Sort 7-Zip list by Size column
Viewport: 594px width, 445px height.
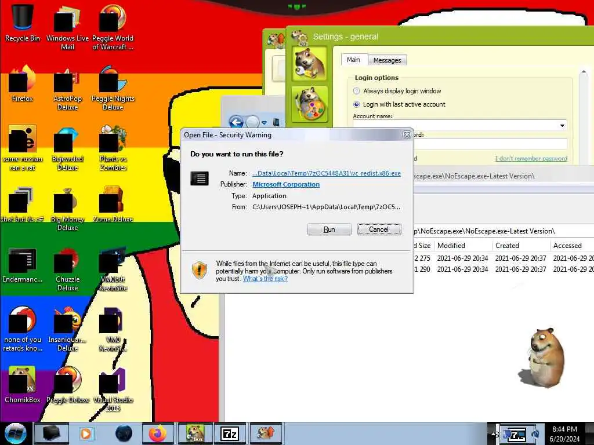[423, 246]
